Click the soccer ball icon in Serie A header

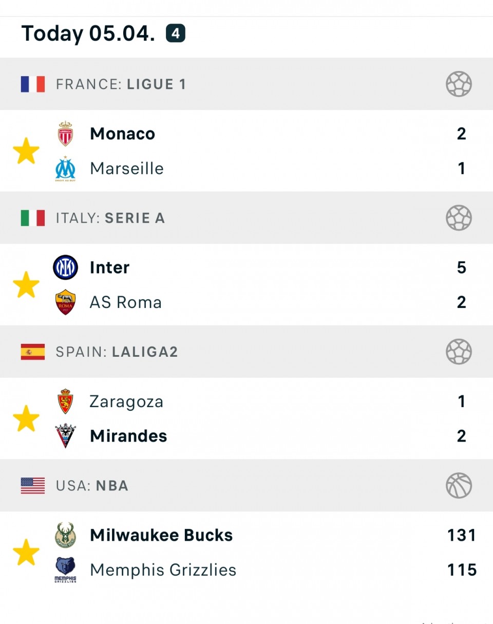click(459, 218)
